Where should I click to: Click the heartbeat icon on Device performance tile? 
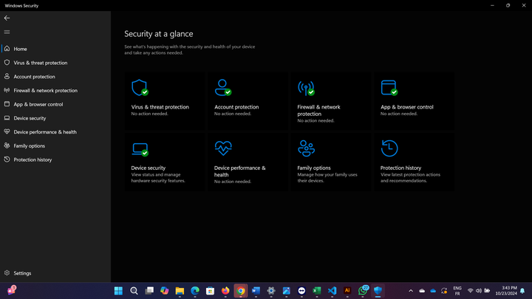pyautogui.click(x=223, y=148)
